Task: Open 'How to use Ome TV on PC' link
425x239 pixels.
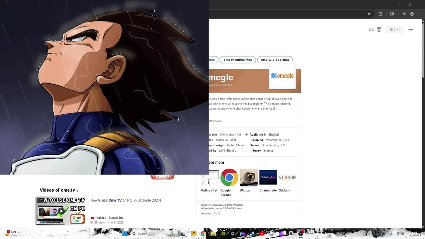Action: point(126,200)
